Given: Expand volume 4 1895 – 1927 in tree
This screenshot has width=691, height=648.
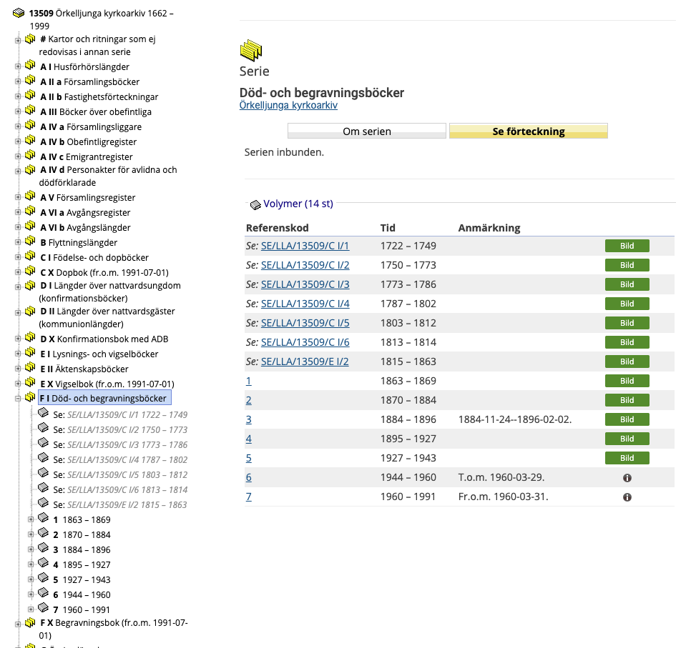Looking at the screenshot, I should (31, 565).
